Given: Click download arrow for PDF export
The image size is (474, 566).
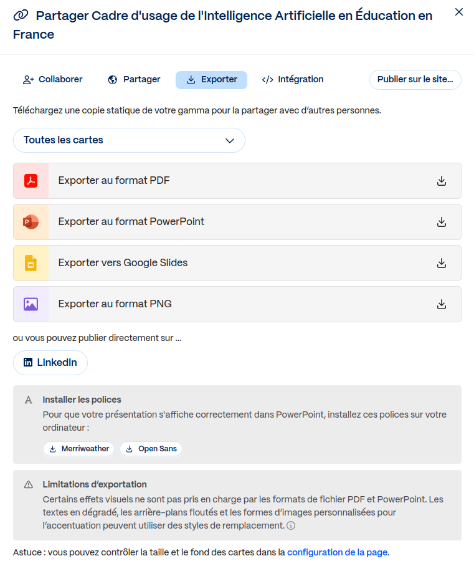Looking at the screenshot, I should pos(442,181).
